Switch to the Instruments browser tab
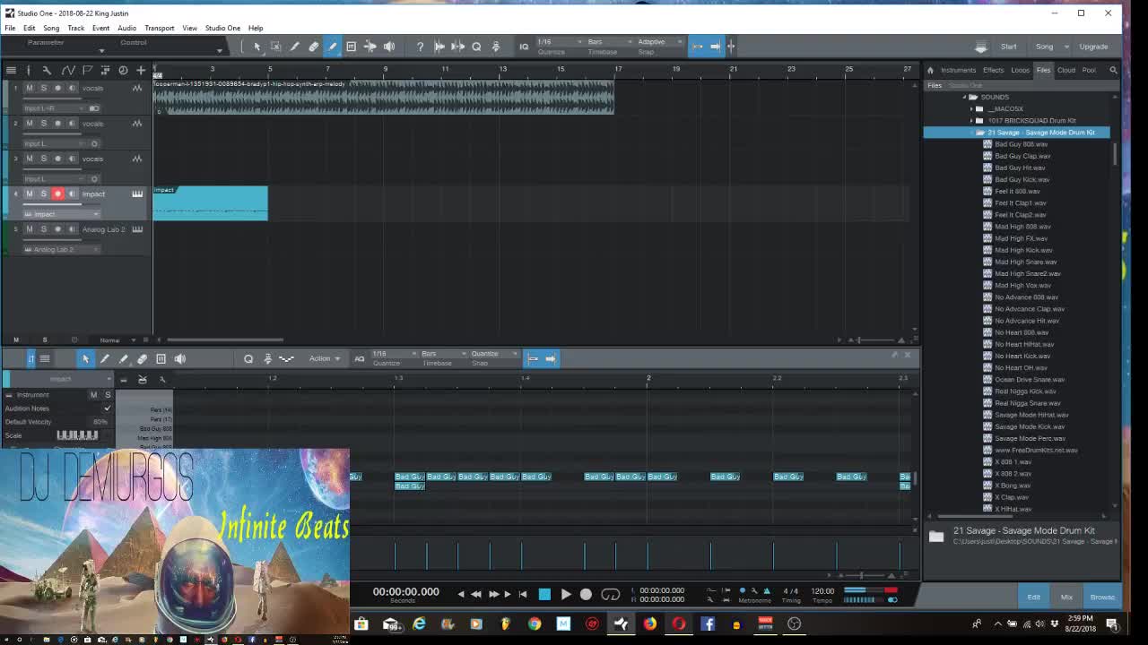 pos(958,70)
